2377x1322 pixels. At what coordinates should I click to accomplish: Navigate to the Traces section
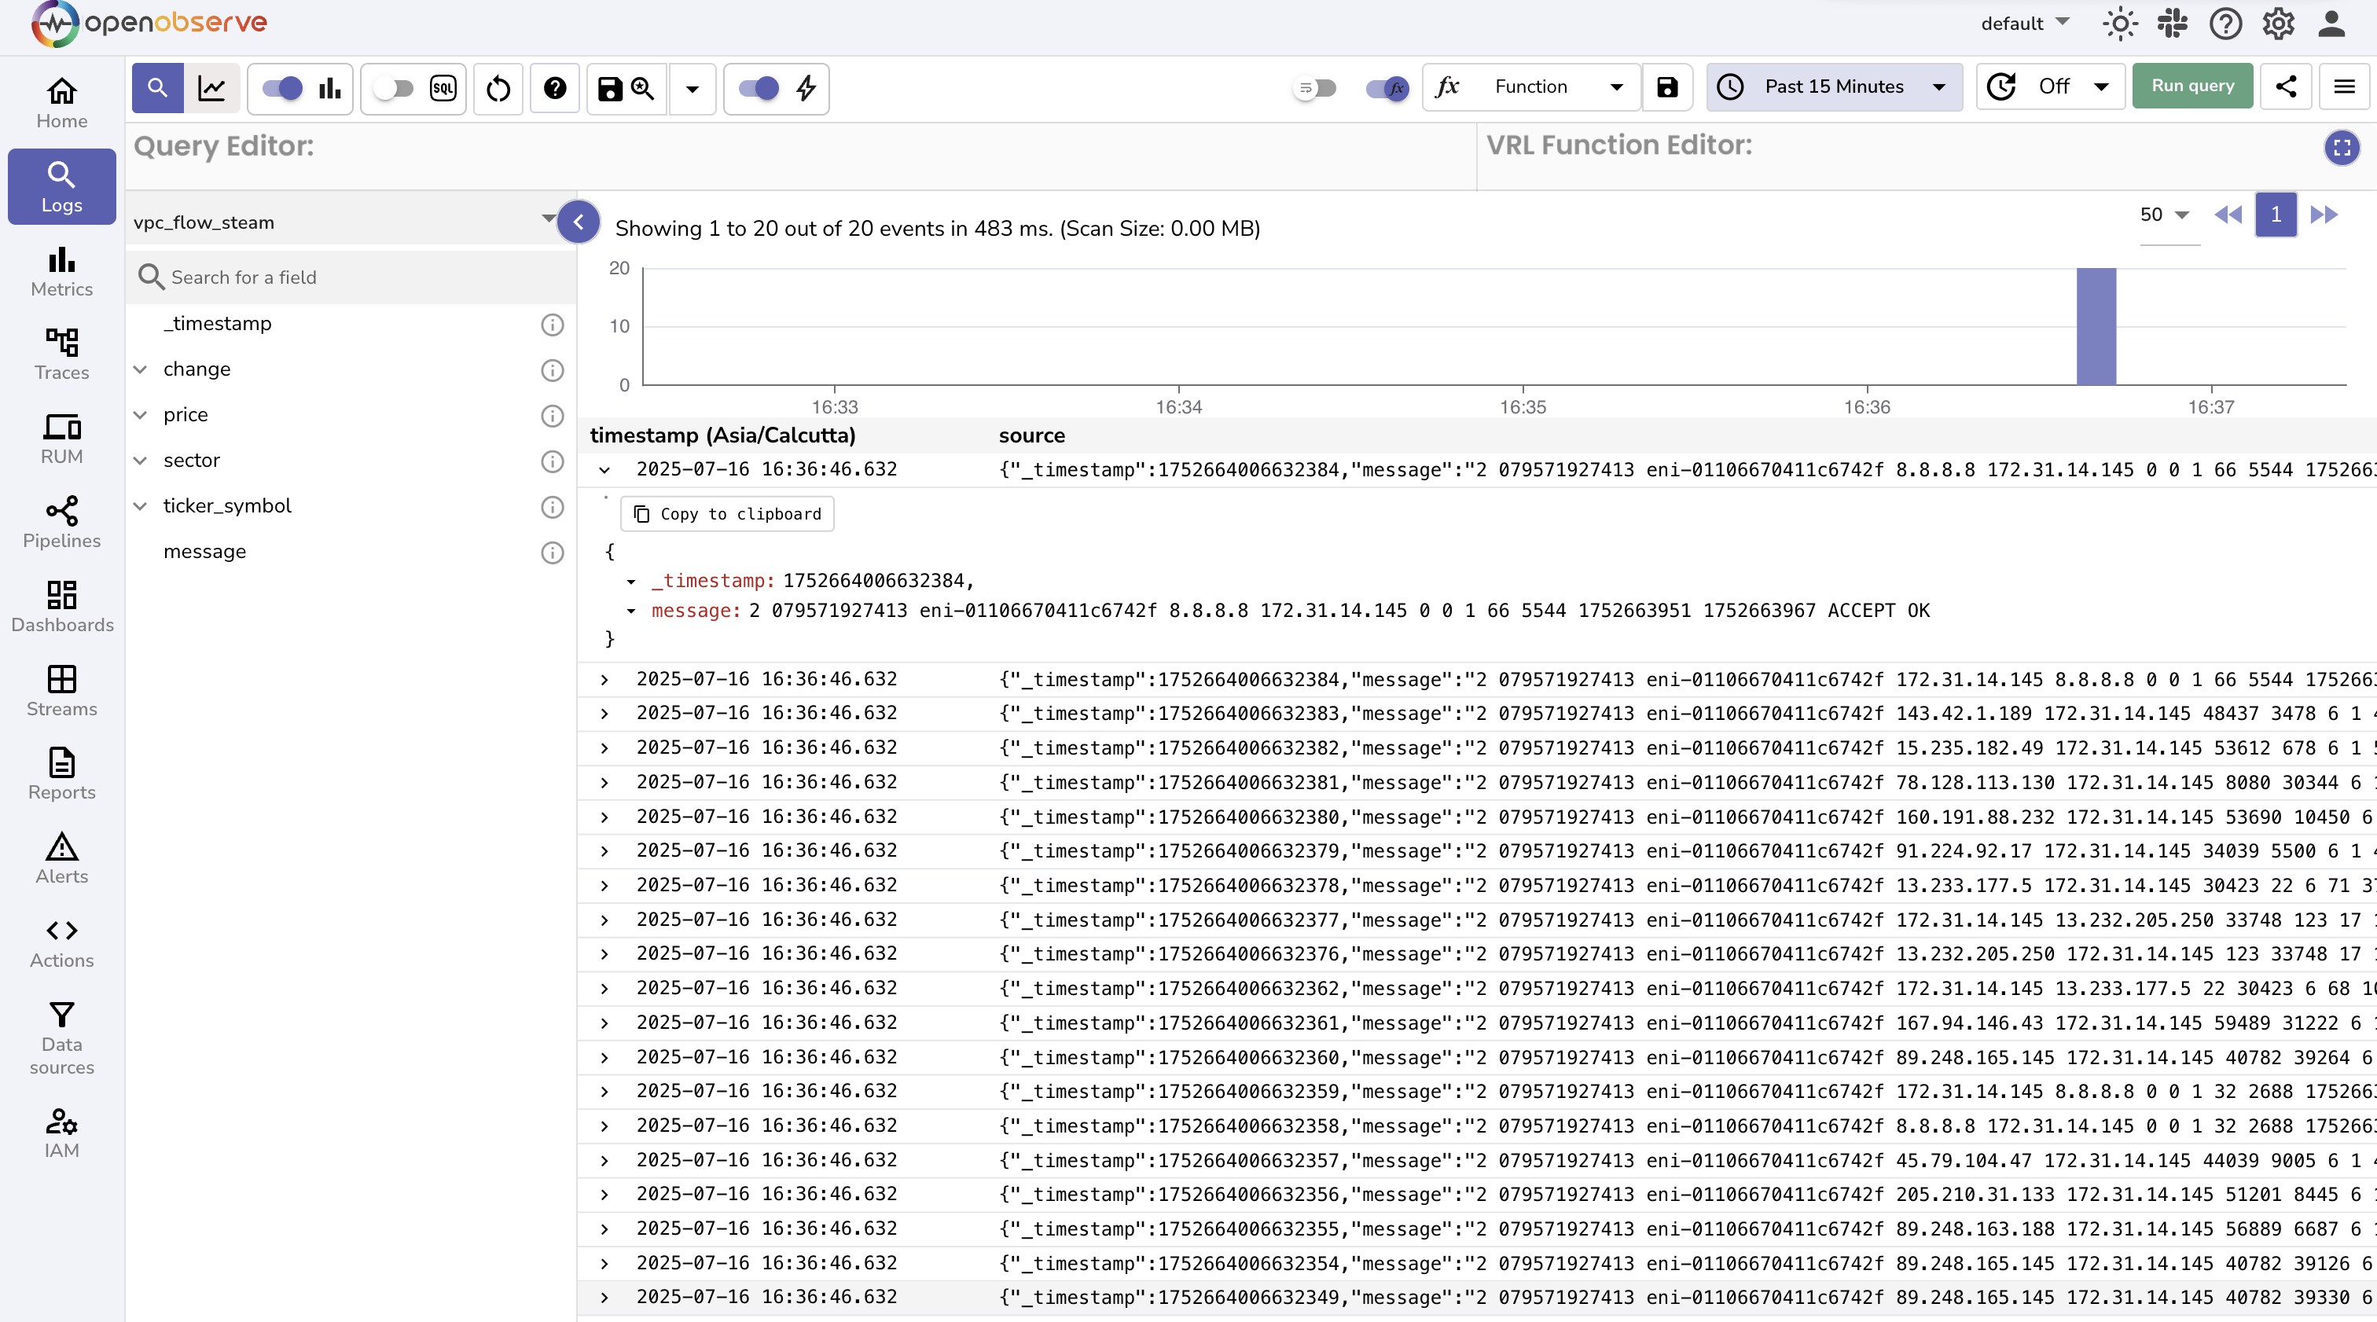point(61,354)
